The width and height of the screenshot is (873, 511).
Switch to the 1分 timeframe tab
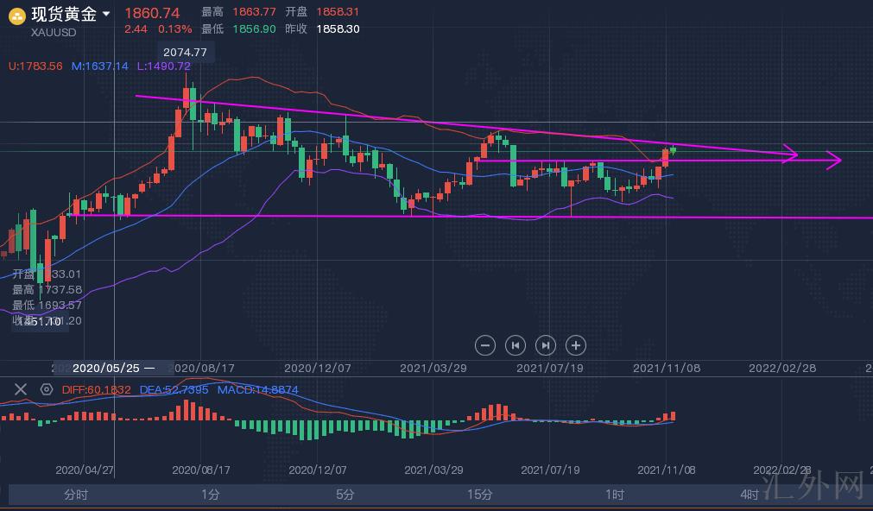[211, 495]
